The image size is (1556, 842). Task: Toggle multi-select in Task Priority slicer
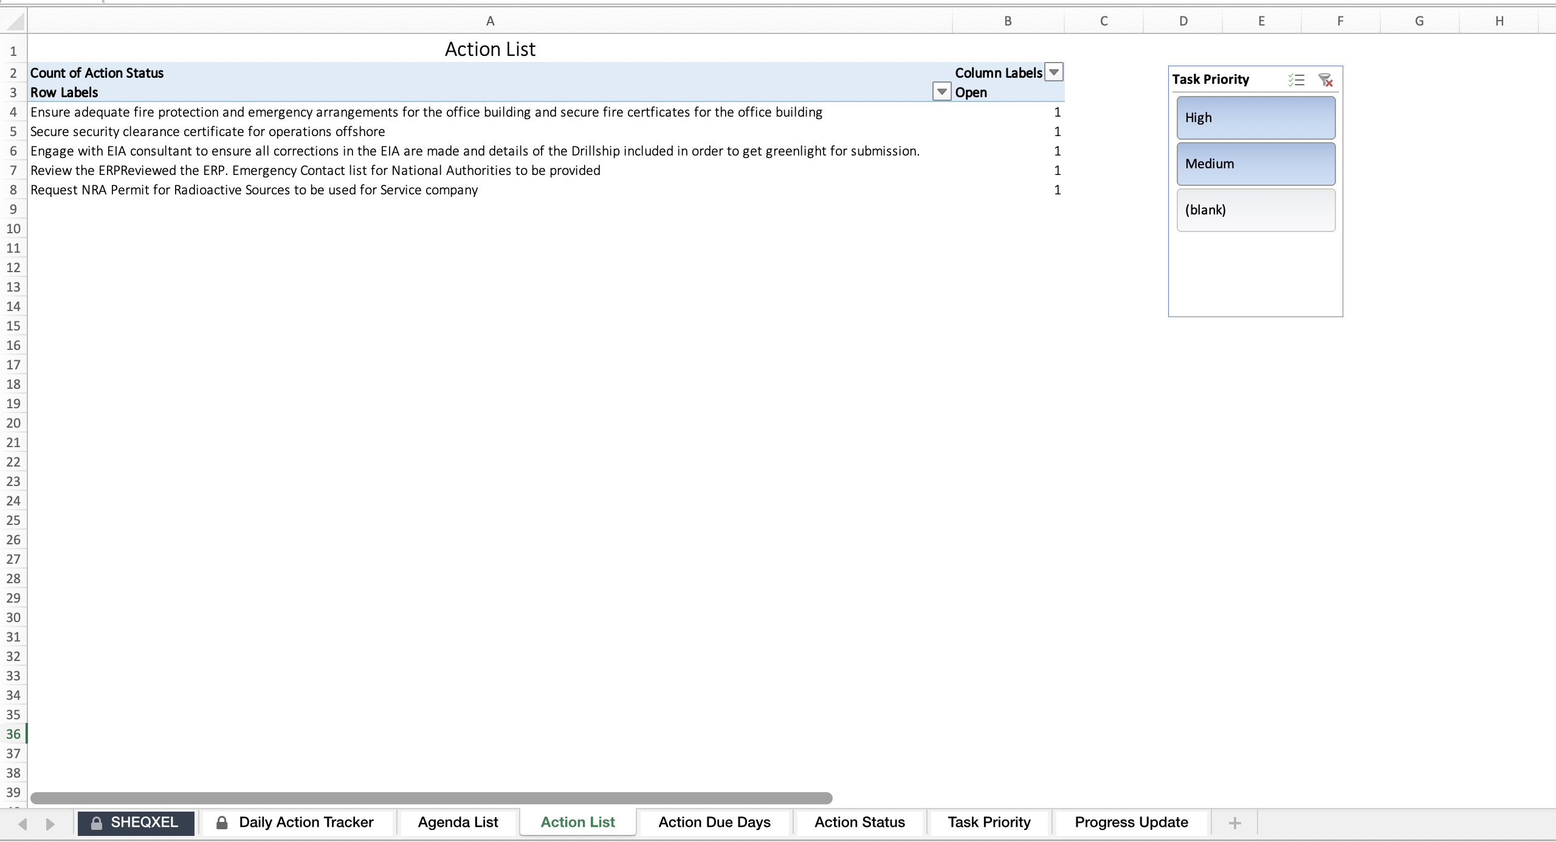pyautogui.click(x=1296, y=80)
